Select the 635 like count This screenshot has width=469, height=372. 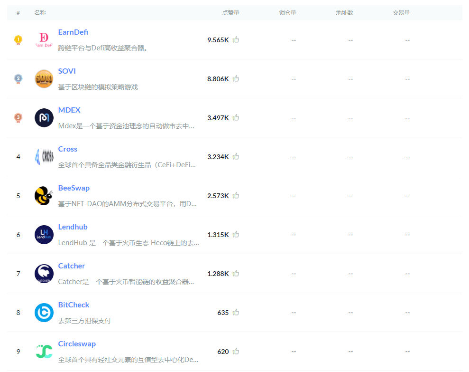pyautogui.click(x=223, y=313)
